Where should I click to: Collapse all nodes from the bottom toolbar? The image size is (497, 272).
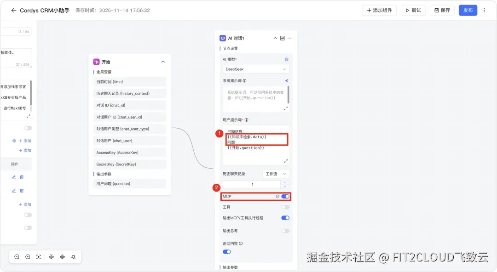click(52, 257)
